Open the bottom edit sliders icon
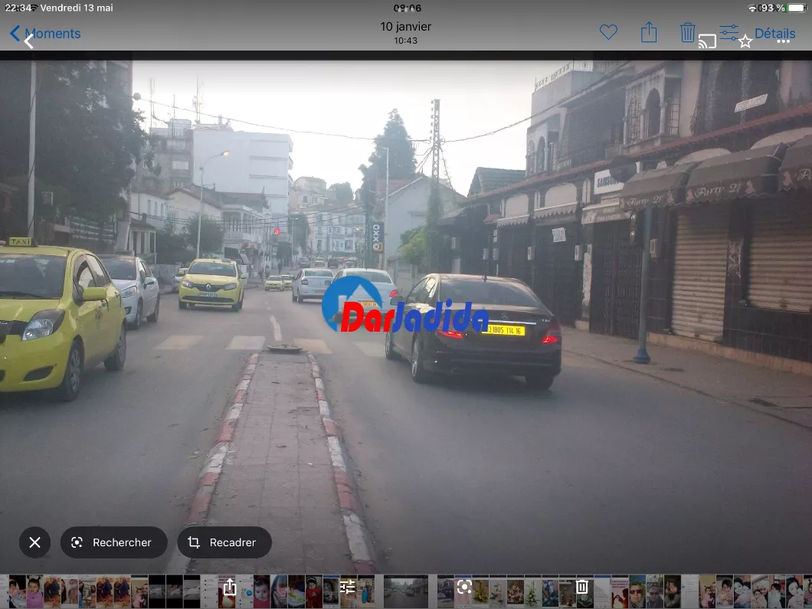The width and height of the screenshot is (812, 609). point(348,587)
